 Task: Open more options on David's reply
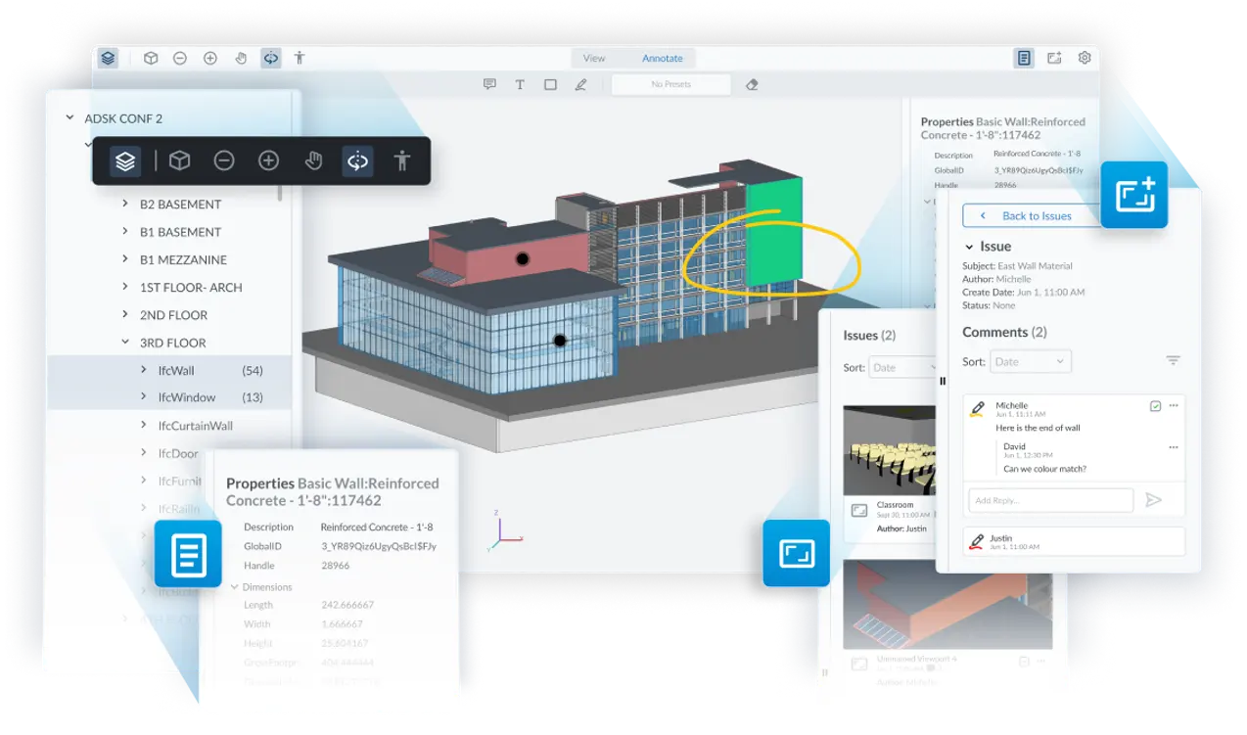[x=1174, y=447]
